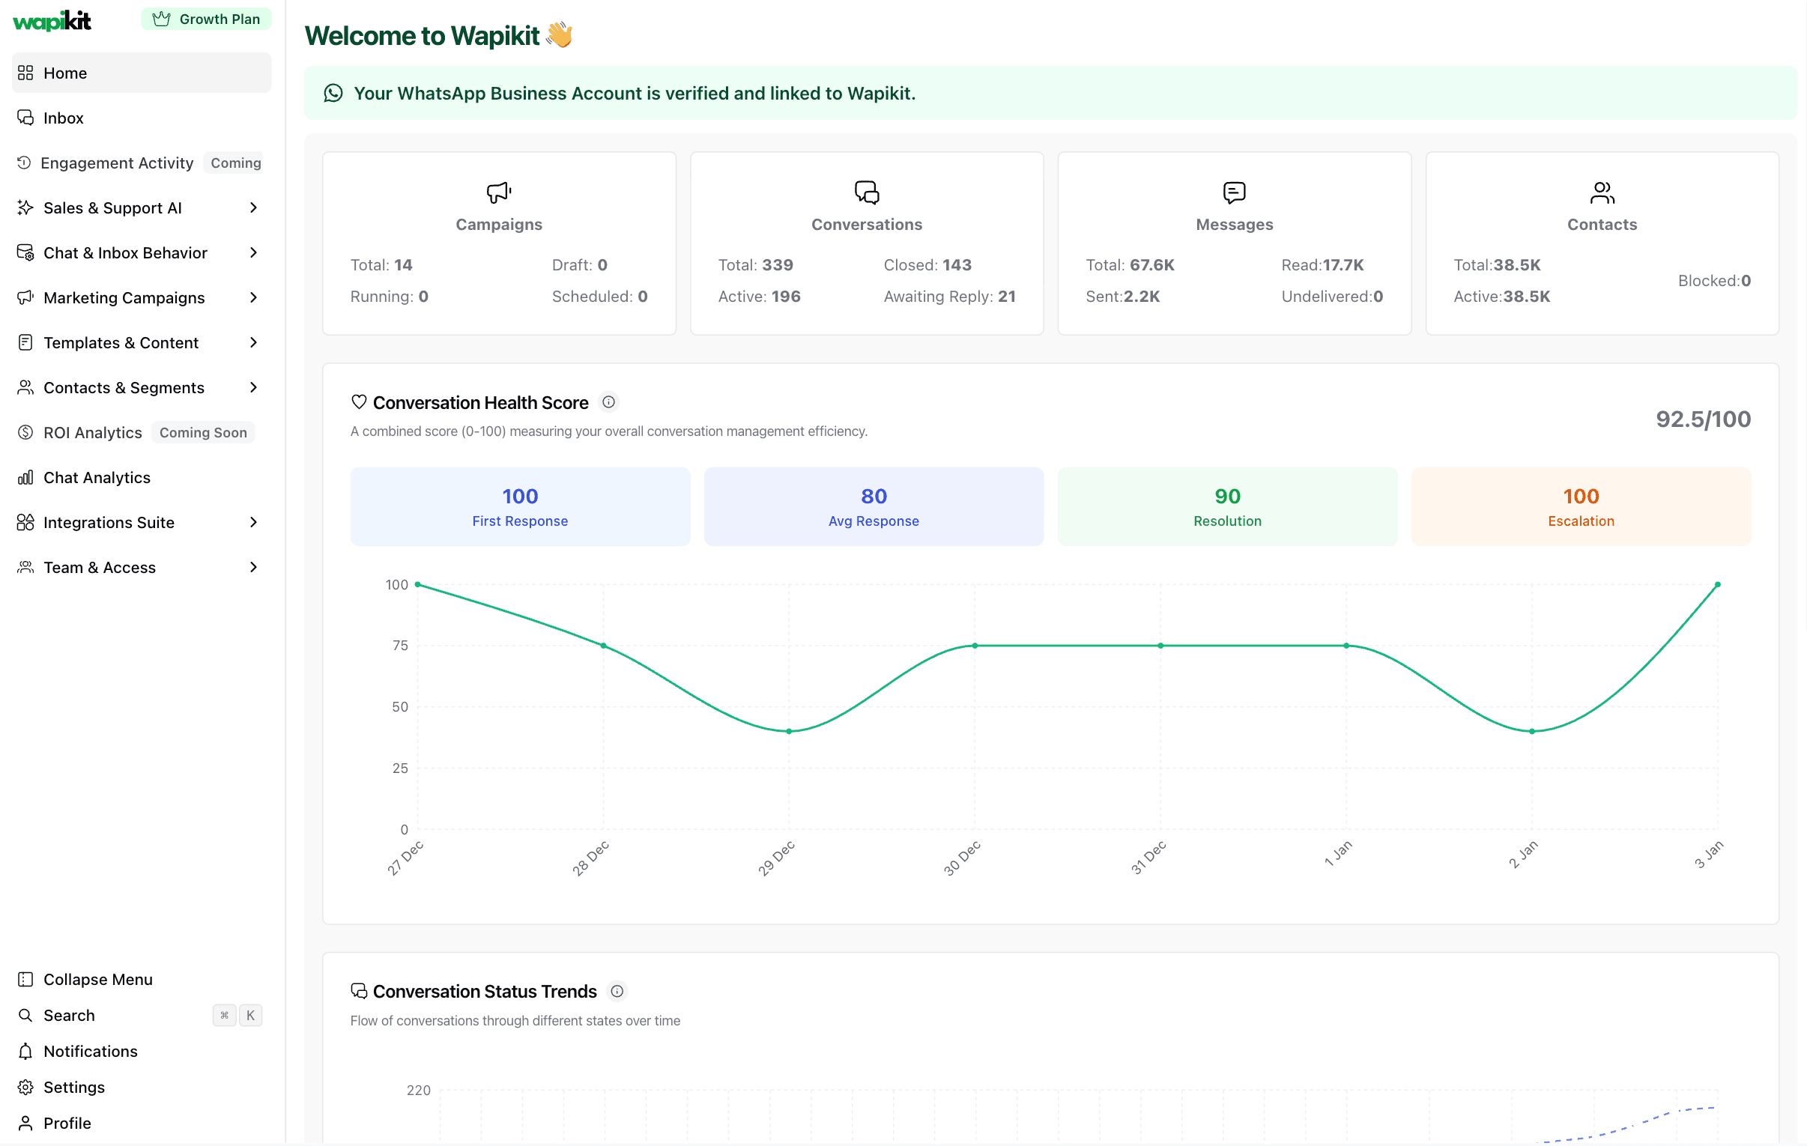Click the 3 Jan data point on the health chart
The width and height of the screenshot is (1807, 1146).
(x=1719, y=586)
